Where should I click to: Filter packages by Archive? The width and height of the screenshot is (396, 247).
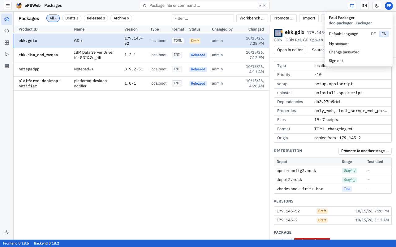(121, 18)
